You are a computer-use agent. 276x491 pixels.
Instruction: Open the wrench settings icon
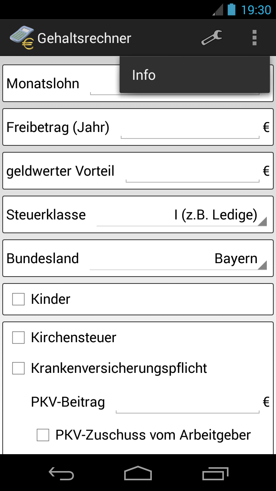click(x=211, y=37)
